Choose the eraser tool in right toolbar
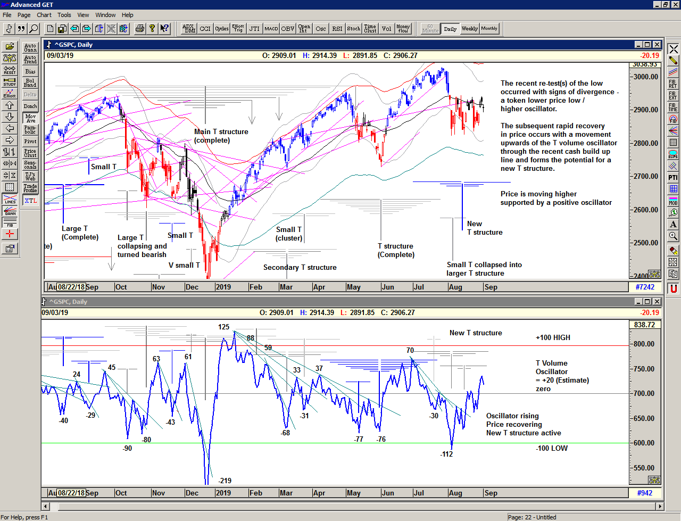Viewport: 681px width, 521px height. pyautogui.click(x=673, y=250)
